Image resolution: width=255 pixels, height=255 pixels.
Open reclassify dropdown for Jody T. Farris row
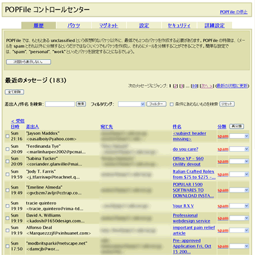pyautogui.click(x=239, y=175)
